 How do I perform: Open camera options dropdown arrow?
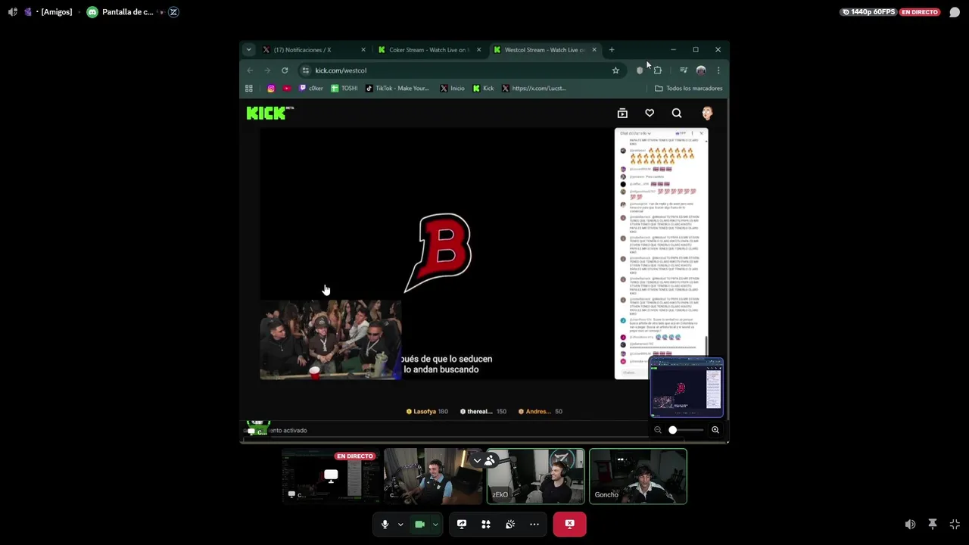pos(435,524)
